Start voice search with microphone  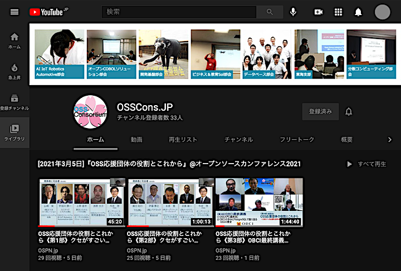(293, 12)
